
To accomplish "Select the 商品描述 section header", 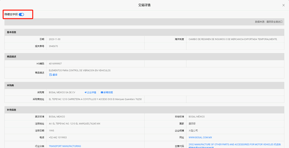I will click(x=144, y=57).
